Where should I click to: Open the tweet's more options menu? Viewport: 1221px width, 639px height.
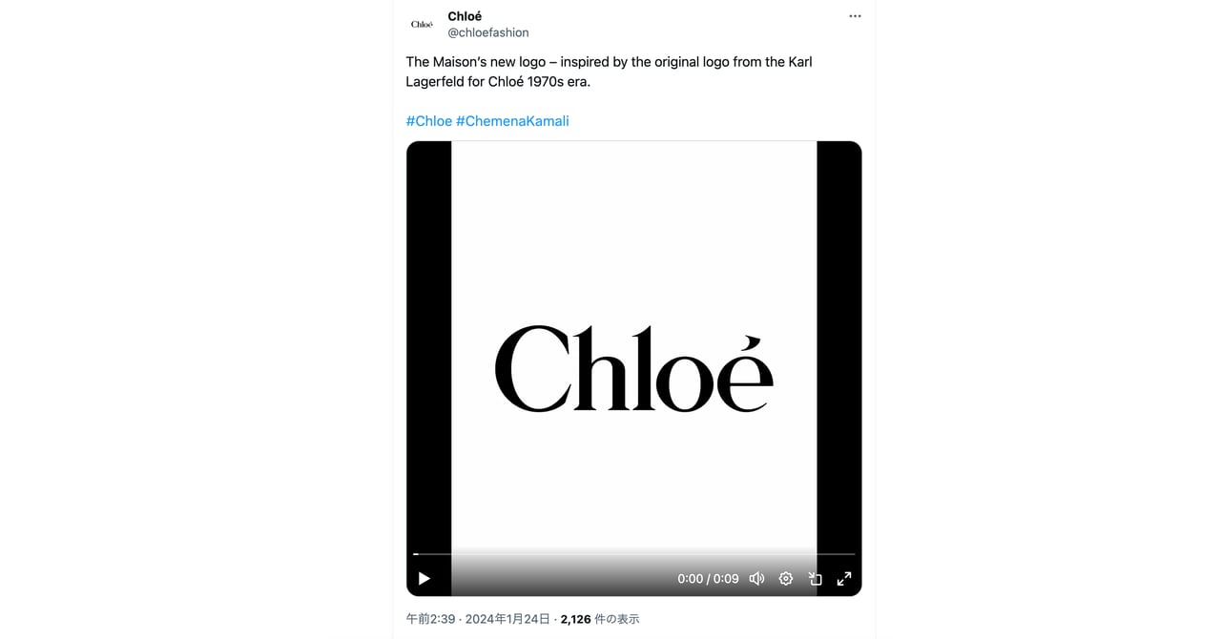[855, 16]
